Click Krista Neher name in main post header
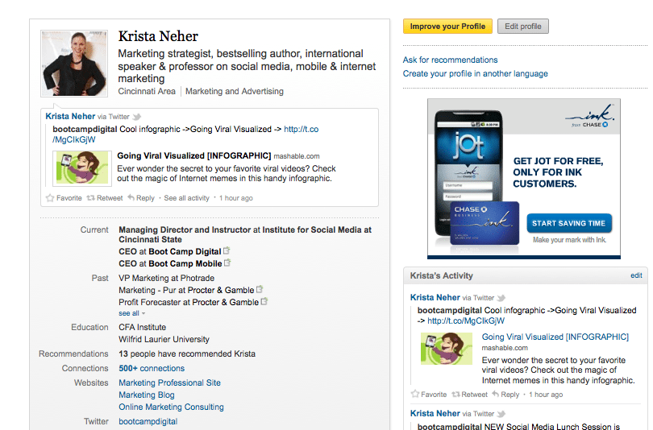653x430 pixels. [70, 117]
